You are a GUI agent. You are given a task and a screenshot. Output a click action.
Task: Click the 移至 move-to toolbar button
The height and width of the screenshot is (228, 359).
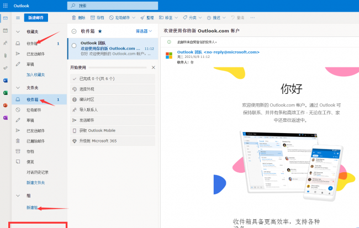(x=166, y=18)
